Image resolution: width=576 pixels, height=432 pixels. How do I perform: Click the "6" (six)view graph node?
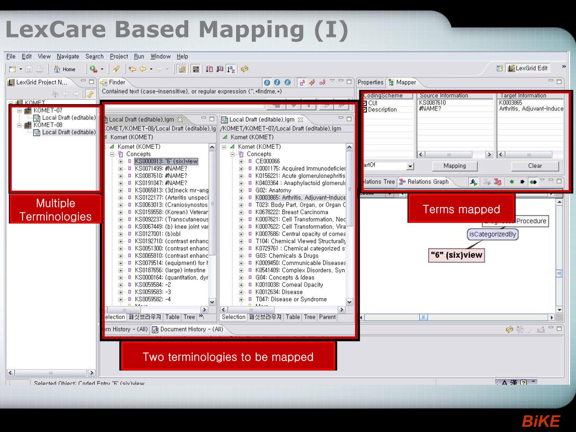point(457,255)
